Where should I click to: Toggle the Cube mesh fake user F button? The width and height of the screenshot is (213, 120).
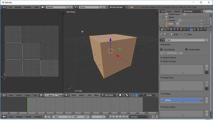tap(207, 40)
